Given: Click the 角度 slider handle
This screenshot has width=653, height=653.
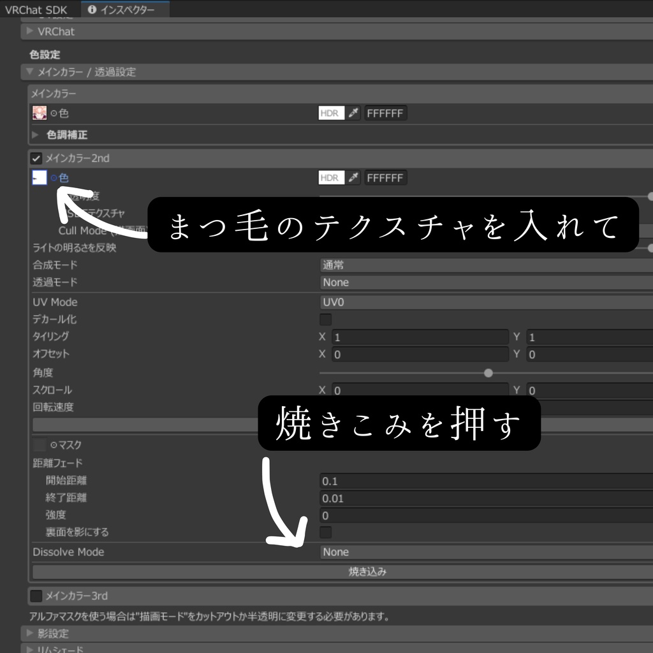Looking at the screenshot, I should 488,372.
